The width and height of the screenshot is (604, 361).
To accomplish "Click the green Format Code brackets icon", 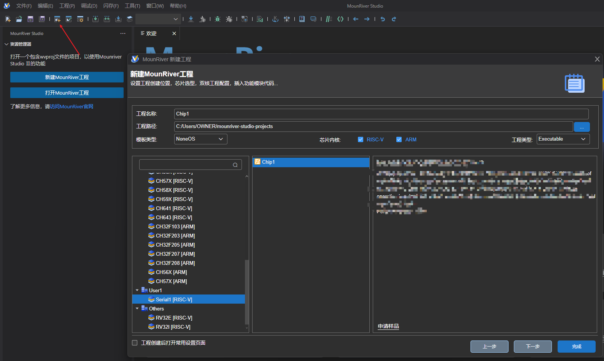I will [x=340, y=19].
